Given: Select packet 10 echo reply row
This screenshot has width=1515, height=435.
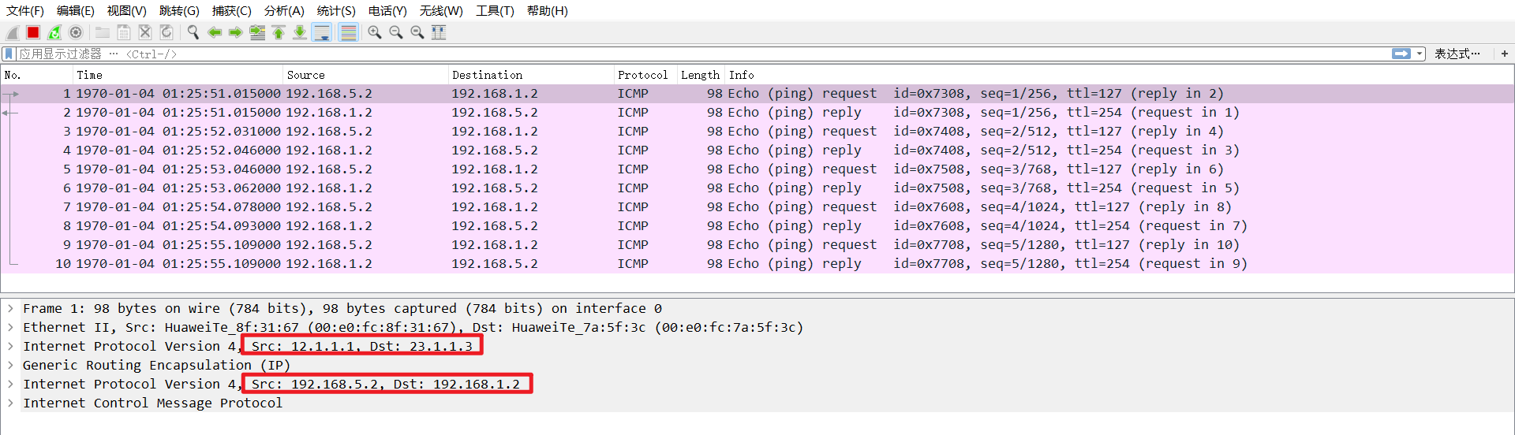Looking at the screenshot, I should point(757,263).
